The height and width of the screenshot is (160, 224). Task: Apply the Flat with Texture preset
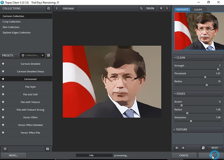point(30,102)
